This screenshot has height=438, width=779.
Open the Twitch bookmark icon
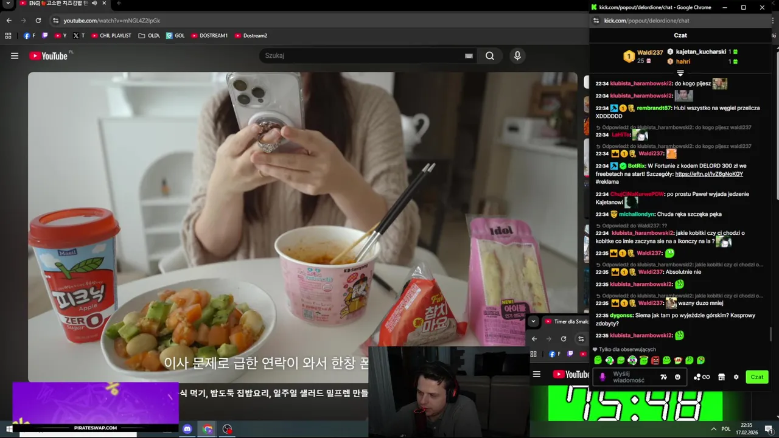point(45,36)
